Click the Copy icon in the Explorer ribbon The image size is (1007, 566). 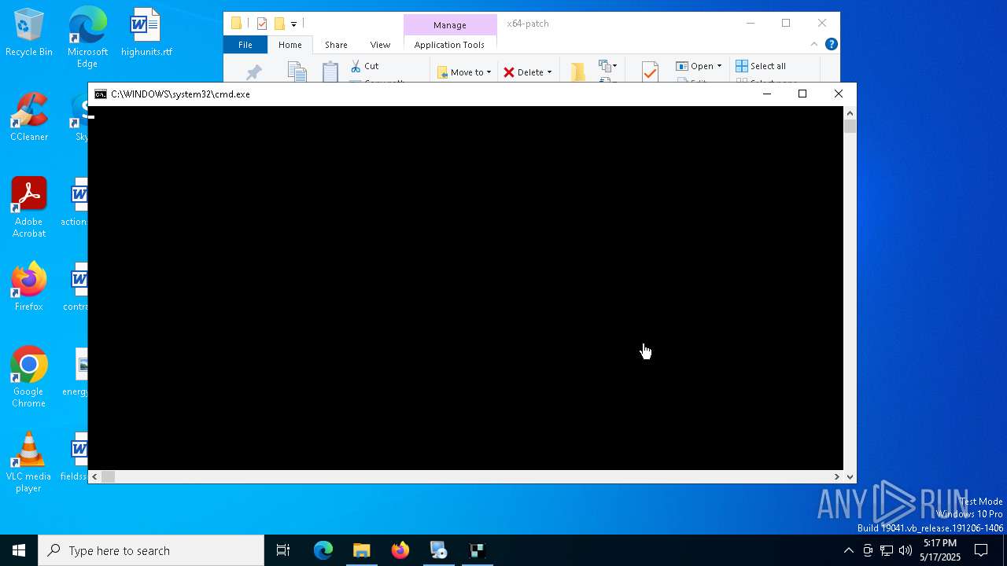pyautogui.click(x=297, y=72)
